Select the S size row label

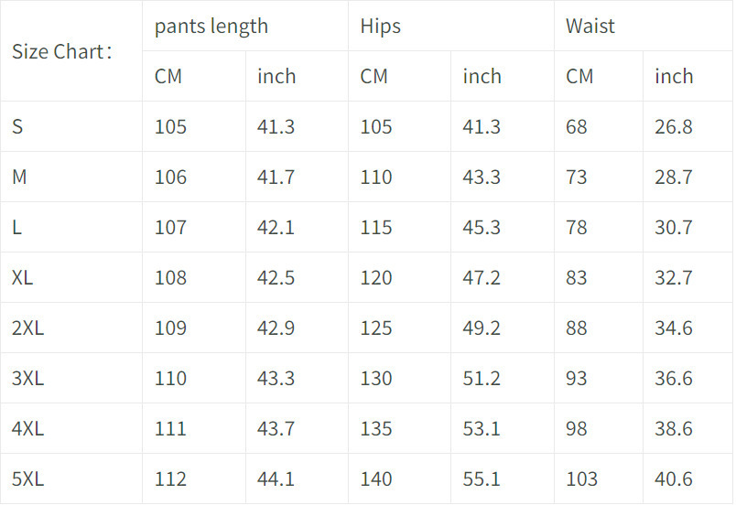17,126
